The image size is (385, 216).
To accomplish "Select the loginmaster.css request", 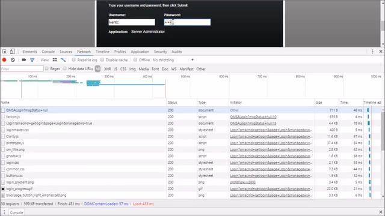I will 191,130.
